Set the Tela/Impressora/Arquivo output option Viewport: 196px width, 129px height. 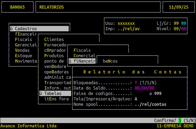click(136, 99)
